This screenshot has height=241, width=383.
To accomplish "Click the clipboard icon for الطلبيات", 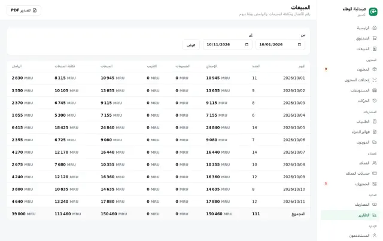I will pos(375,121).
